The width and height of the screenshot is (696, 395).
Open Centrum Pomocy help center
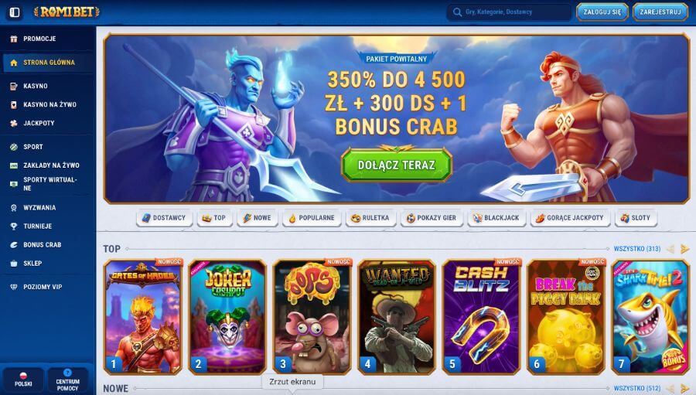[x=67, y=380]
